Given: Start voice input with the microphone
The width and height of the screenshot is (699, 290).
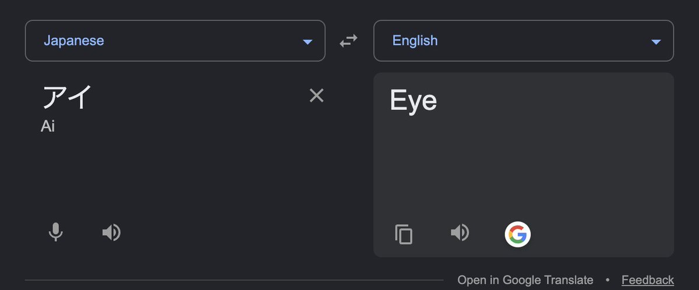Looking at the screenshot, I should pyautogui.click(x=55, y=233).
